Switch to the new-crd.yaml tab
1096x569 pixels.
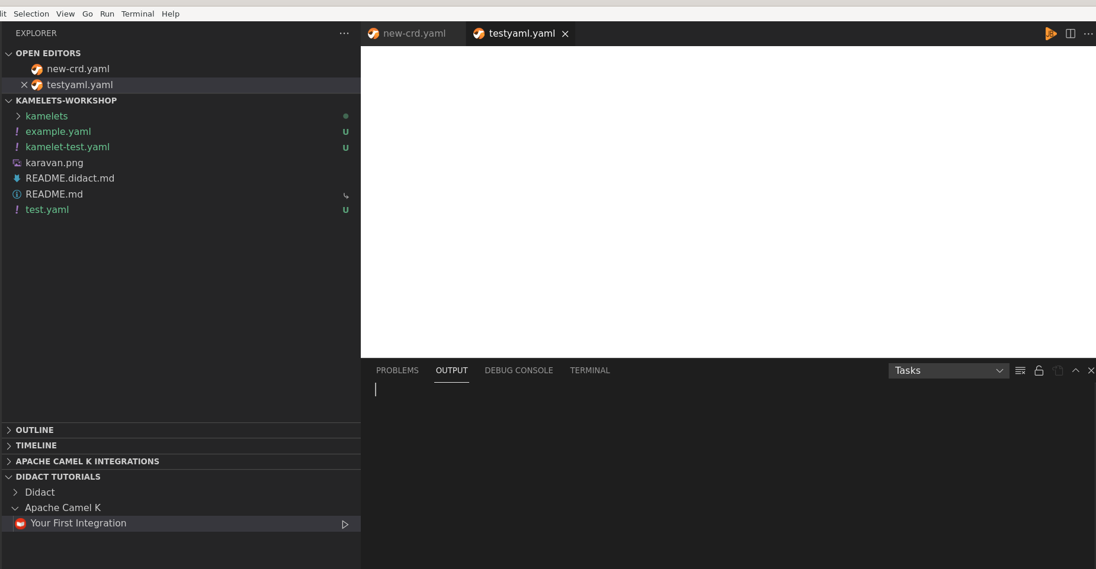pyautogui.click(x=414, y=34)
